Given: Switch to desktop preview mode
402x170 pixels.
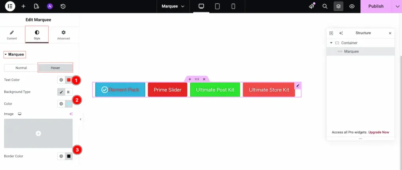Looking at the screenshot, I should 201,6.
